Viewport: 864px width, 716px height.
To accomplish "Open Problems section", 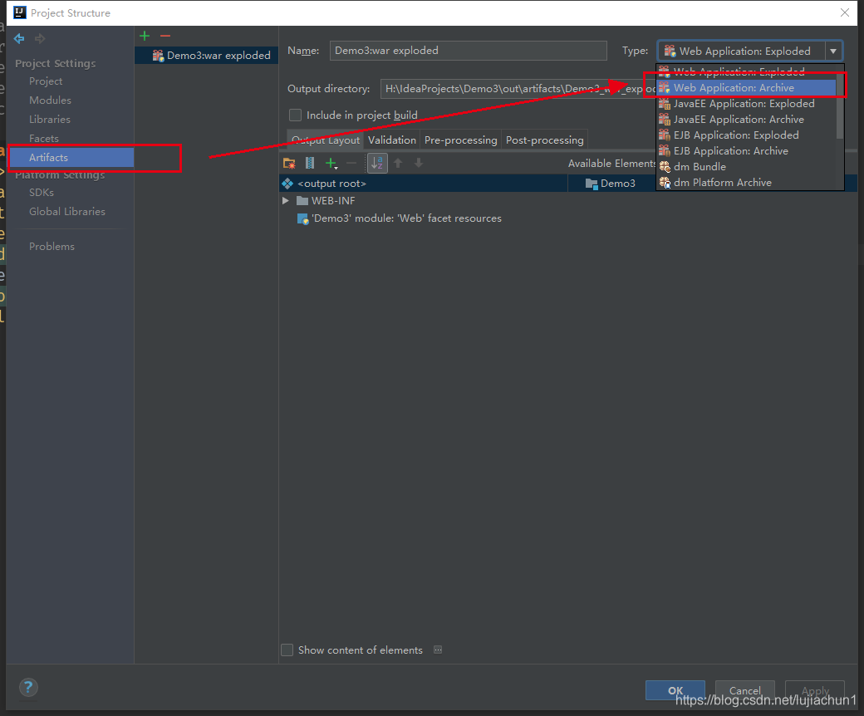I will tap(52, 246).
